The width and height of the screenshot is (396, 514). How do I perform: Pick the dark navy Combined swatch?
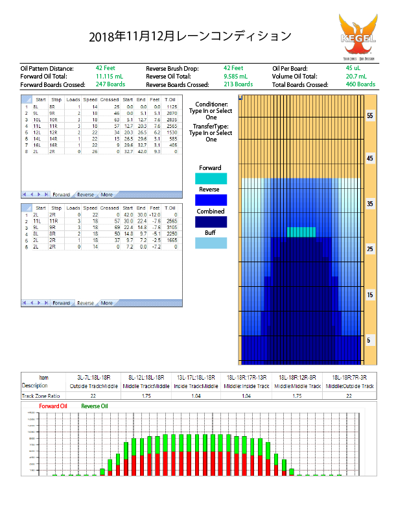pyautogui.click(x=211, y=222)
